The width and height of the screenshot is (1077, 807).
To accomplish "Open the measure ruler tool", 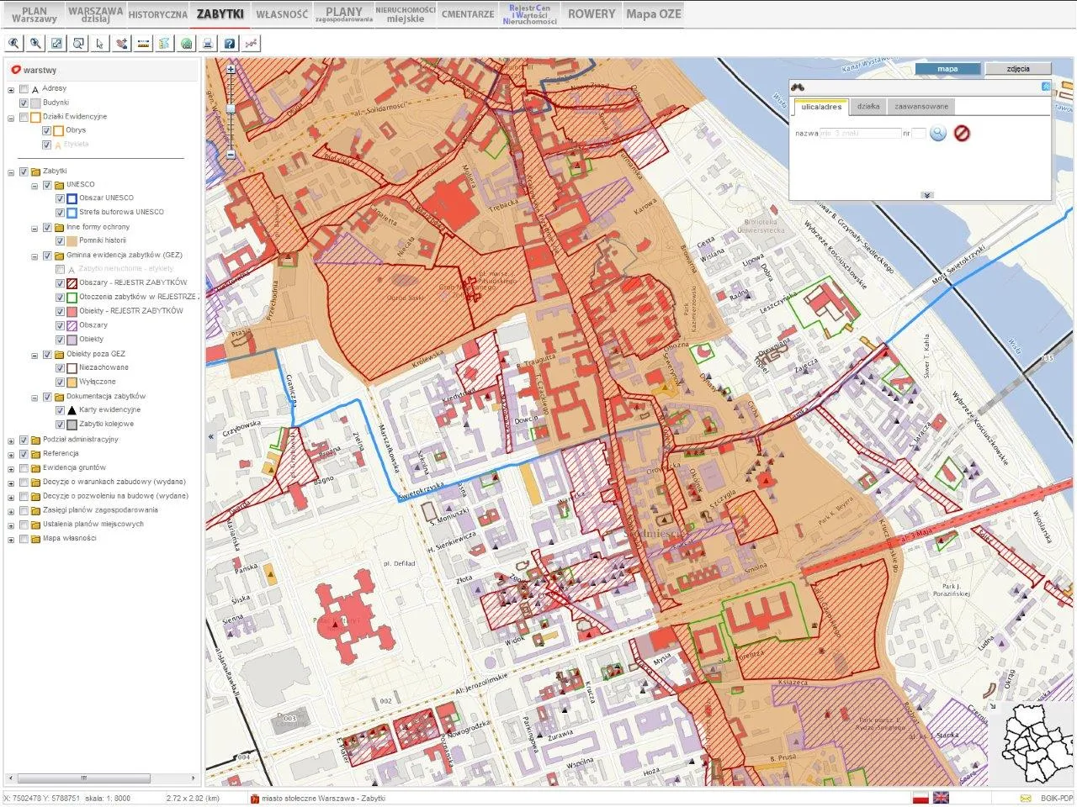I will [x=143, y=44].
